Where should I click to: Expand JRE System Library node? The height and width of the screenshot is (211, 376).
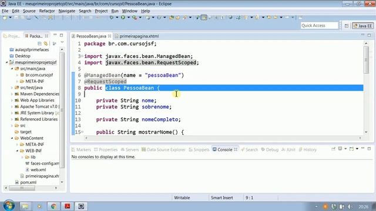[x=12, y=113]
